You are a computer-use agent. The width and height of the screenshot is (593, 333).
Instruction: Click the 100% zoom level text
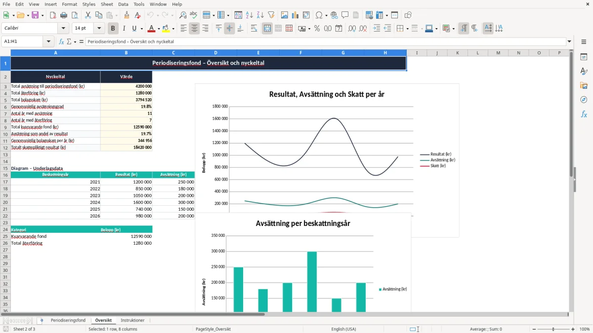coord(584,329)
